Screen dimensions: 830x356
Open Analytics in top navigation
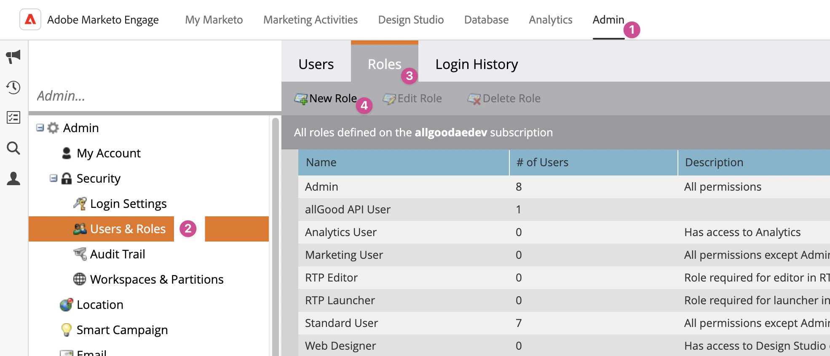550,20
